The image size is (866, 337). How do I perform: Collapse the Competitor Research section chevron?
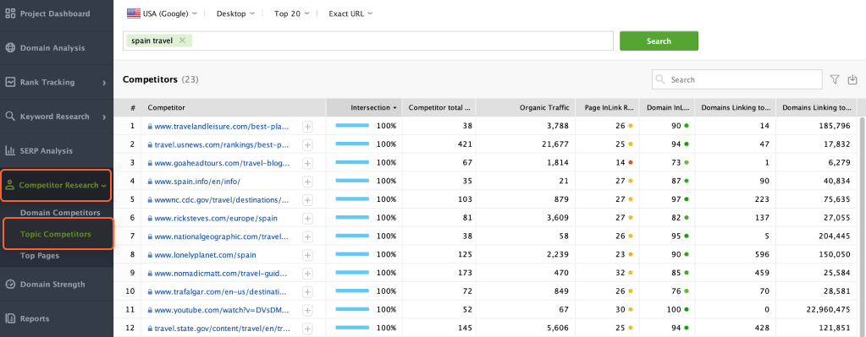click(103, 186)
